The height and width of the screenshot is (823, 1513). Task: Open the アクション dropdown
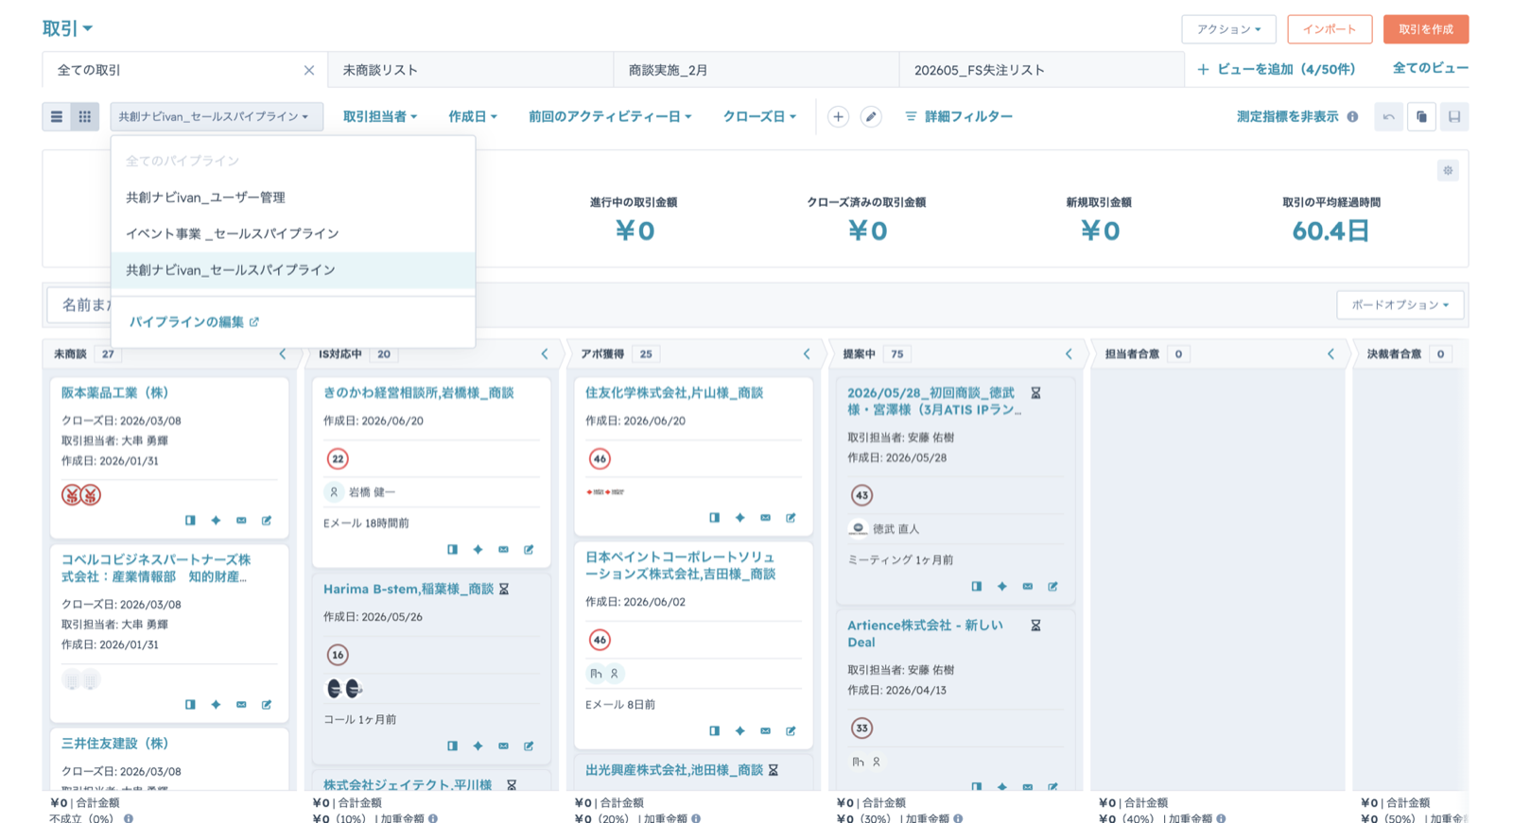click(x=1228, y=29)
